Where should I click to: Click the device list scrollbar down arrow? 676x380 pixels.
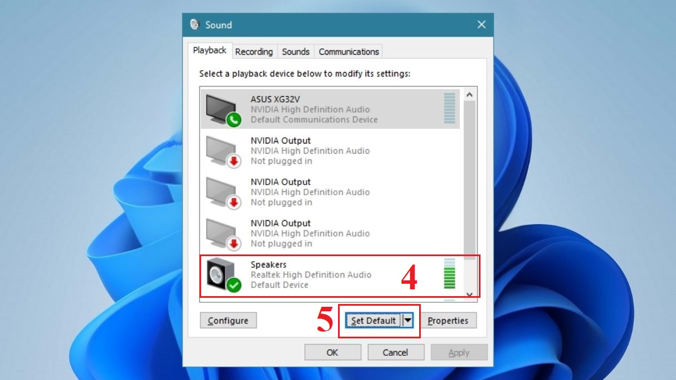pos(470,294)
